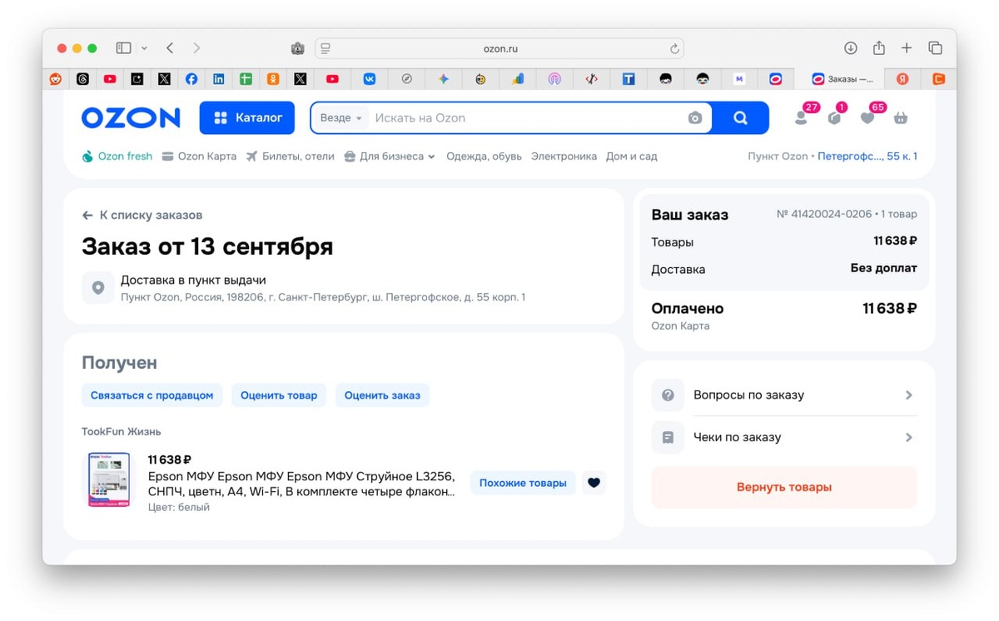Open 'Одежда, обувь' category
Screen dimensions: 999x621
[x=484, y=156]
